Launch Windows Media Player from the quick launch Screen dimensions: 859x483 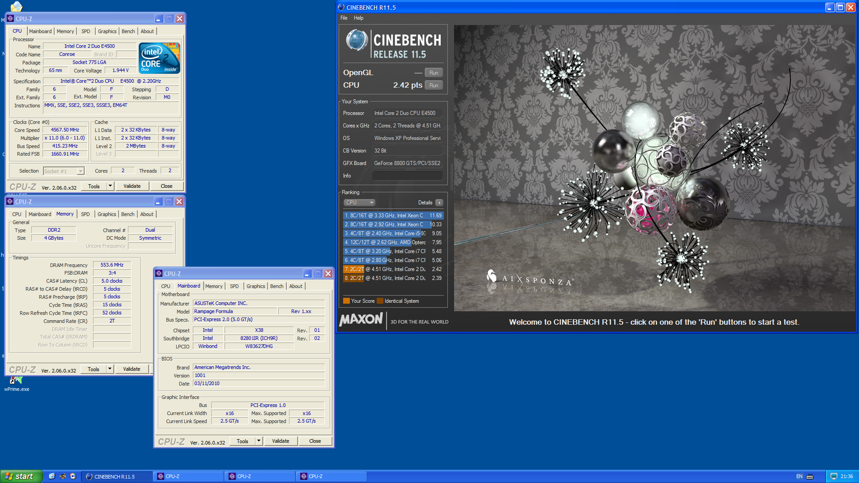[73, 476]
